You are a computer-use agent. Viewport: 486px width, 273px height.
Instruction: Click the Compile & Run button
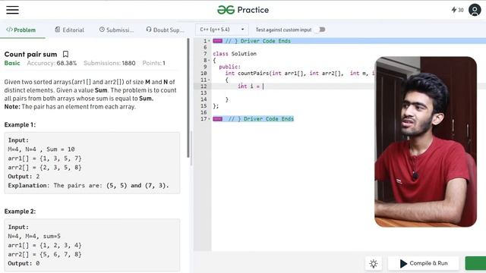[424, 263]
